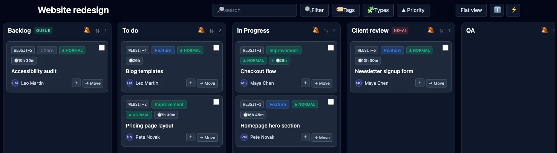The height and width of the screenshot is (153, 557).
Task: Open the Tags filter
Action: (x=346, y=10)
